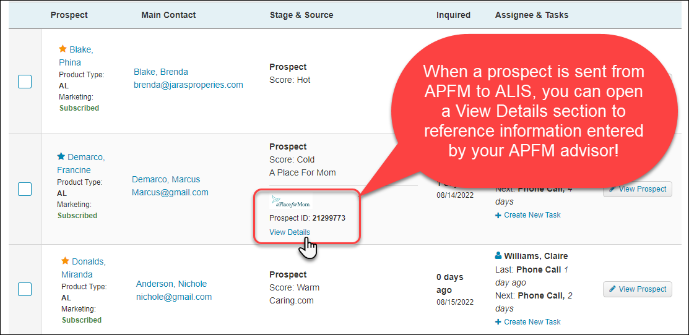
Task: Click View Details under Prospect ID
Action: coord(290,232)
